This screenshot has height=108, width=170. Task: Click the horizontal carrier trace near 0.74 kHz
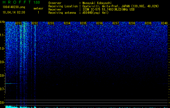click(x=11, y=83)
